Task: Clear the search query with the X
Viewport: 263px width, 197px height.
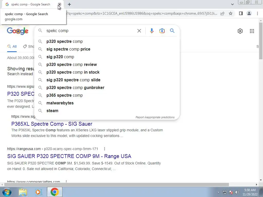Action: (x=139, y=31)
